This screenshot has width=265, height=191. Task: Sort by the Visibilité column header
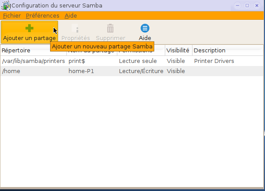[178, 51]
